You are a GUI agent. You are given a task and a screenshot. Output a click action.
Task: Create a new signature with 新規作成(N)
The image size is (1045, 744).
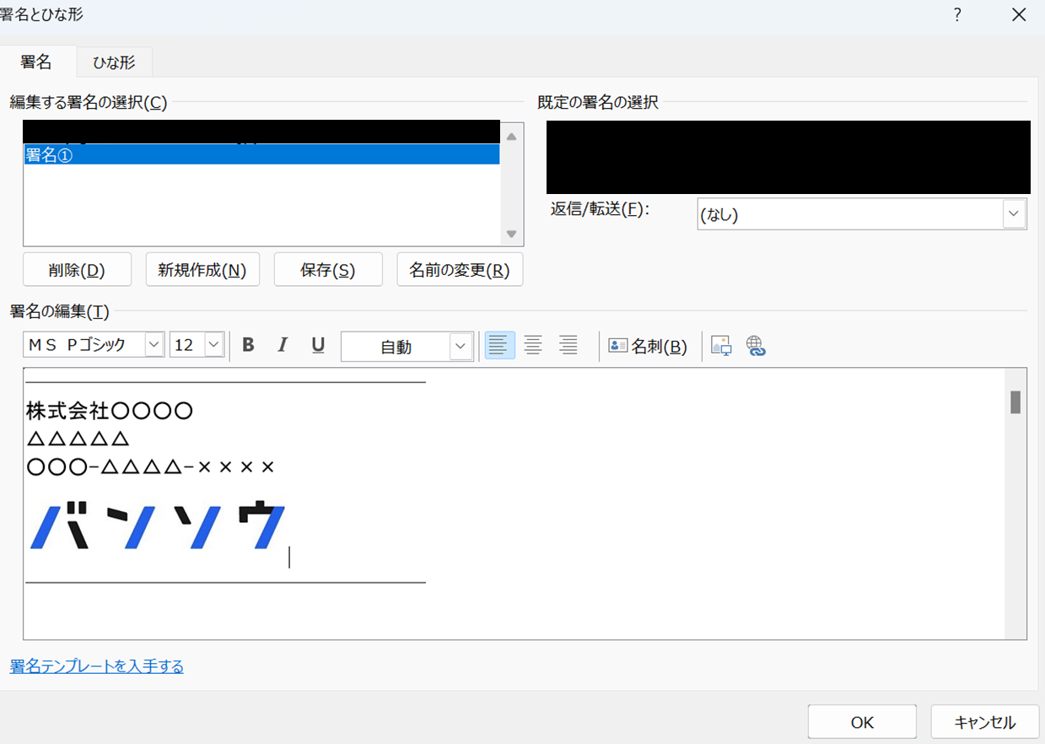(x=202, y=270)
